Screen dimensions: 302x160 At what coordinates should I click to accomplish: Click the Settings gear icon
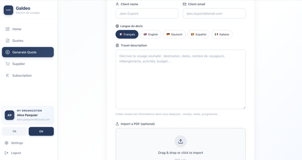point(6,143)
